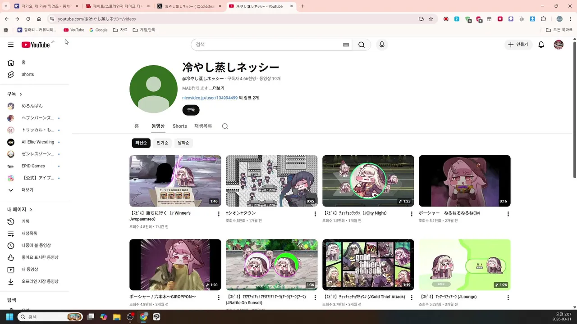Open options for Lounge video
The height and width of the screenshot is (324, 577).
pyautogui.click(x=508, y=297)
